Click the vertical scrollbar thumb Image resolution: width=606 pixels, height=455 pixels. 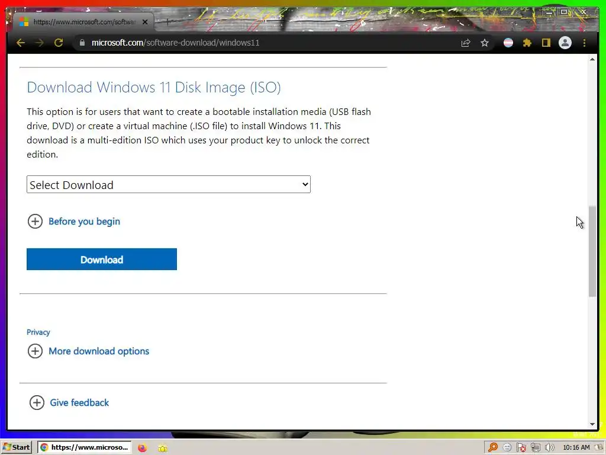pos(592,251)
